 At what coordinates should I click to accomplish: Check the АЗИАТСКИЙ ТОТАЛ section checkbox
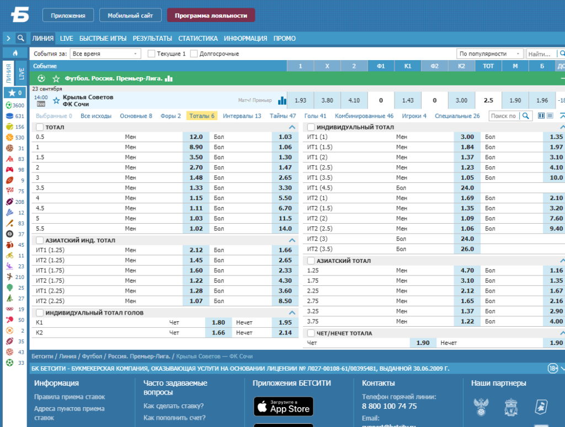tap(311, 261)
